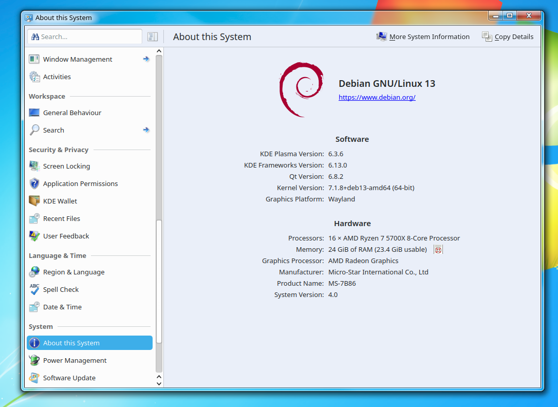This screenshot has width=558, height=407.
Task: Open the debian.org website link
Action: point(377,97)
